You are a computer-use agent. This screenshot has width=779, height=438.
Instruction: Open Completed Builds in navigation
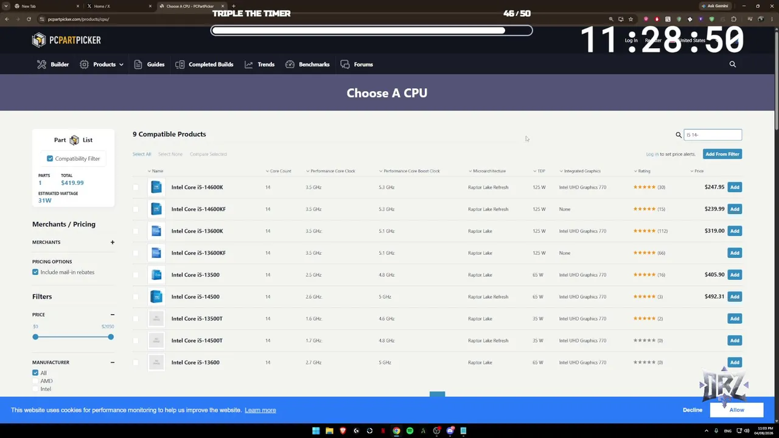(204, 64)
